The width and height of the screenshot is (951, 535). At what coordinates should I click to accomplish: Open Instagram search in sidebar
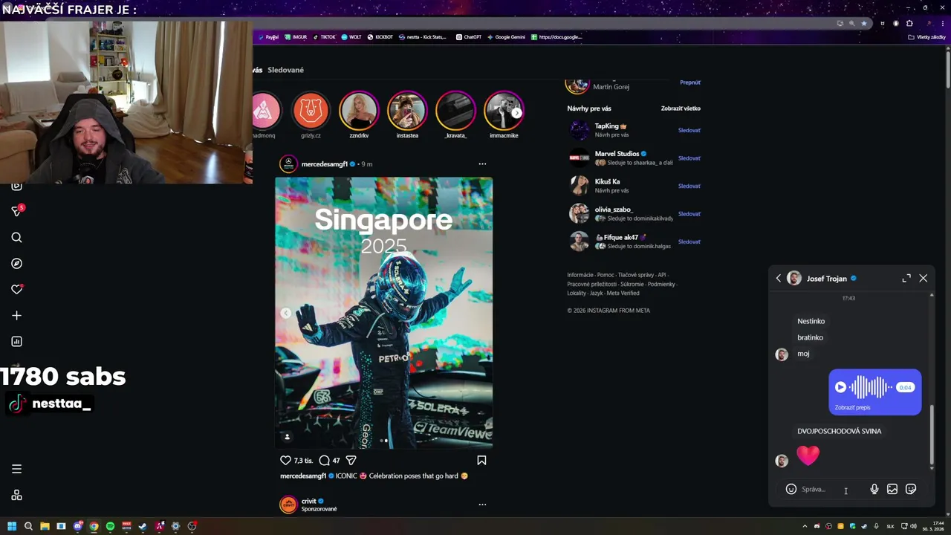pos(17,238)
